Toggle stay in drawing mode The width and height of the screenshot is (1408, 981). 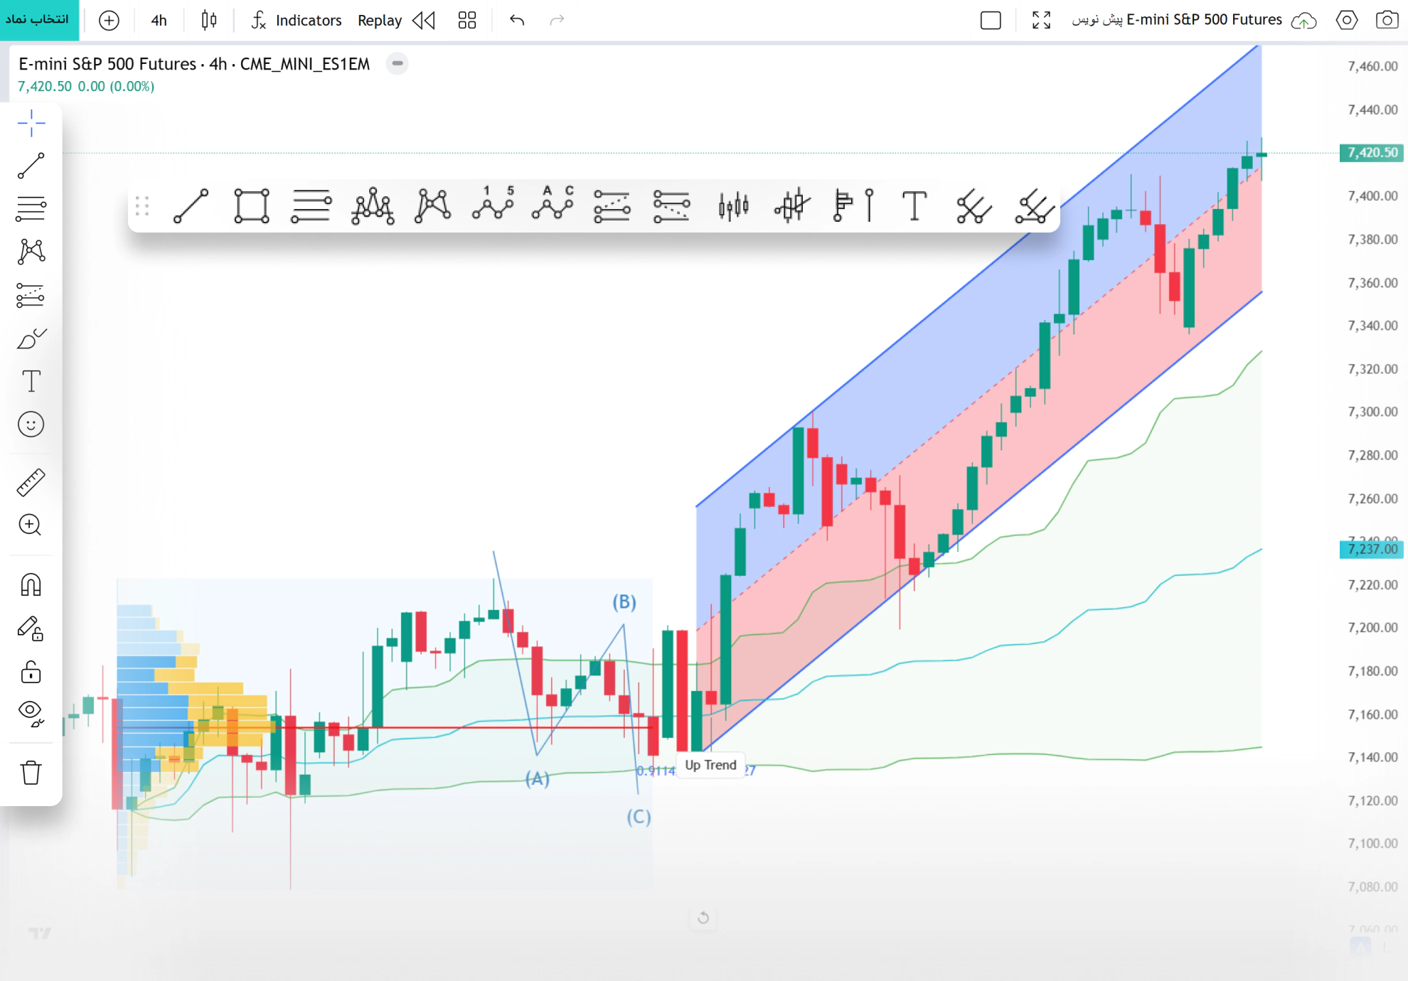pyautogui.click(x=31, y=628)
